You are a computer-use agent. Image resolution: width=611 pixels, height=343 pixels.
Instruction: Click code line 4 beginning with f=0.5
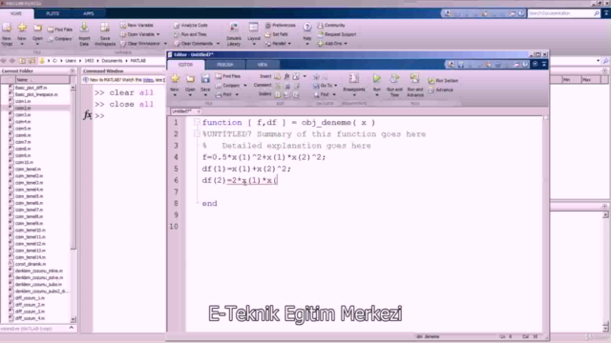(263, 157)
